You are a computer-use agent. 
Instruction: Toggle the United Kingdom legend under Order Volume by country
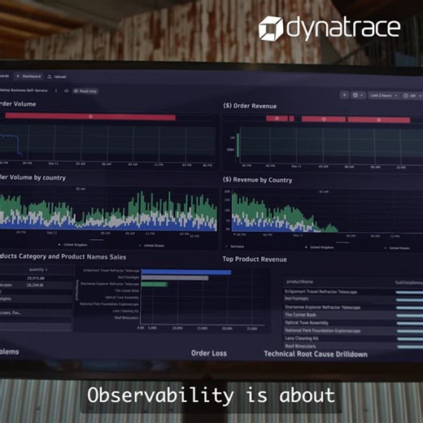tap(73, 245)
